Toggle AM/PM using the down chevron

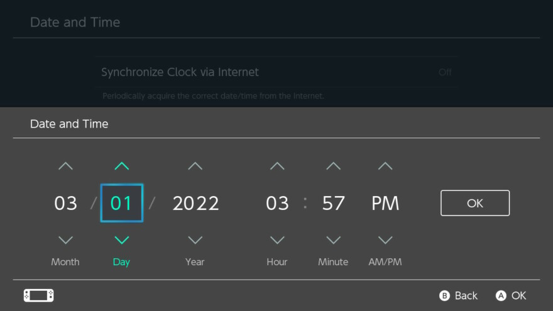click(x=385, y=240)
